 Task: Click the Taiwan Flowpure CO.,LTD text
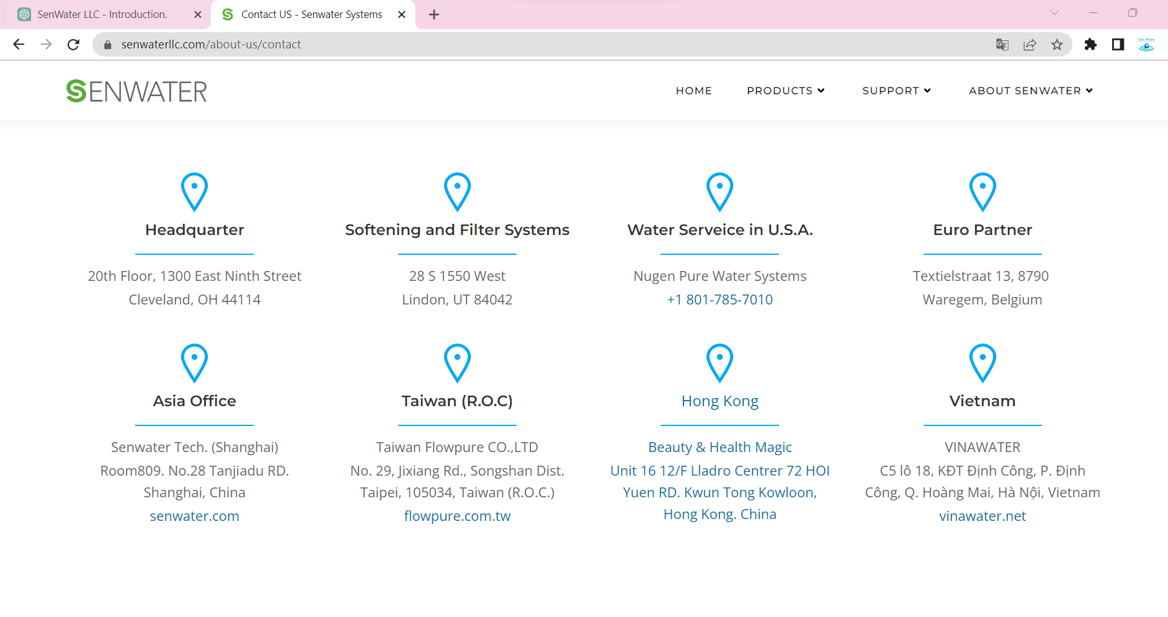(457, 447)
